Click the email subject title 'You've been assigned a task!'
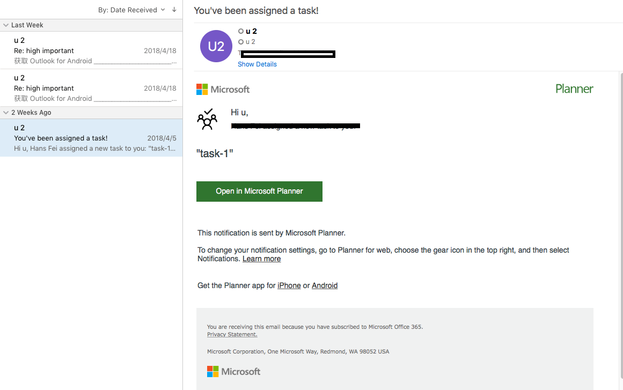The height and width of the screenshot is (390, 623). [256, 11]
